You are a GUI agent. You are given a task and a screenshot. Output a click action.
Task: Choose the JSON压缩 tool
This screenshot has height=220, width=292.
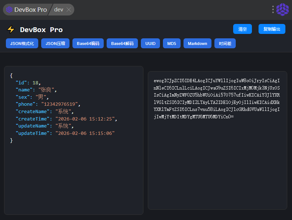(55, 43)
